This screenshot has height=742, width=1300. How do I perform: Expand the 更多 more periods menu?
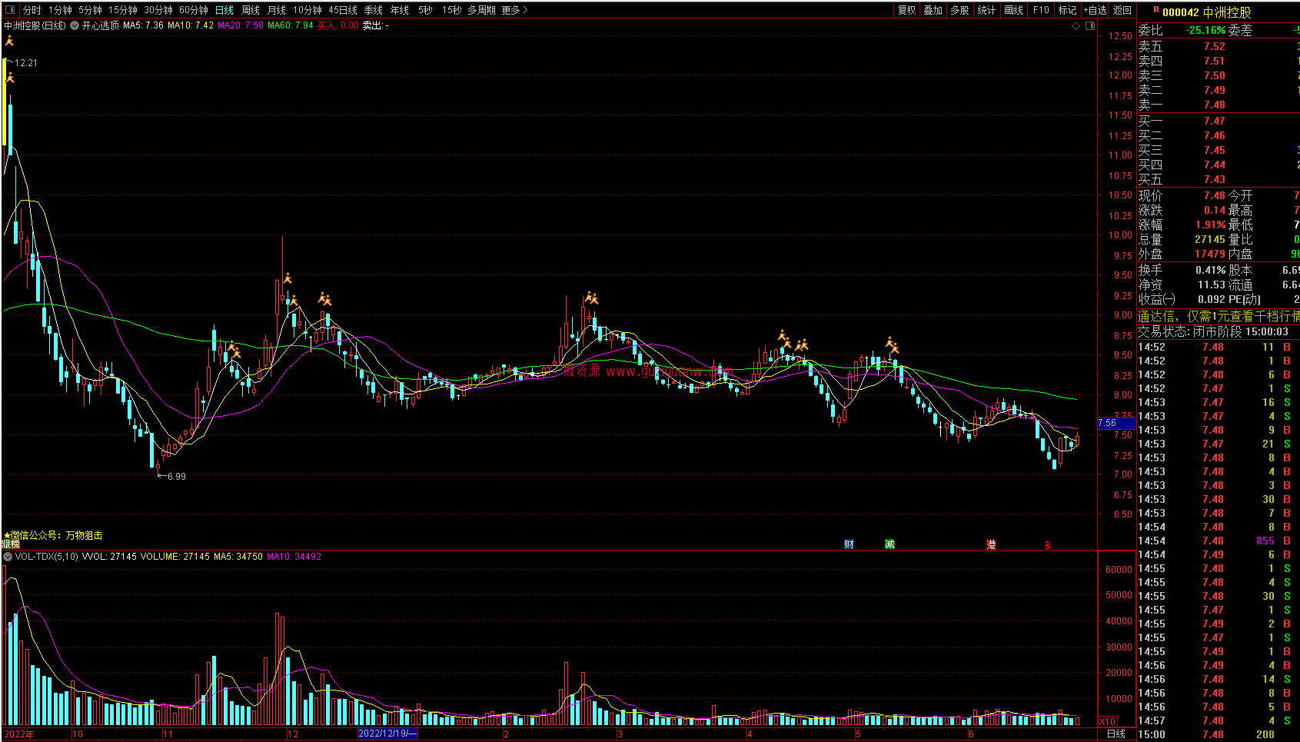point(514,10)
